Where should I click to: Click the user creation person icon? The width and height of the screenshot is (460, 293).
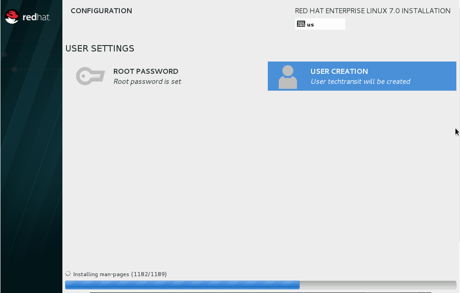coord(287,77)
